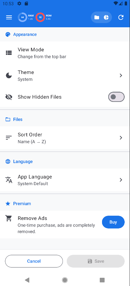Switch to pie chart storage view
This screenshot has width=130, height=286.
(x=106, y=17)
